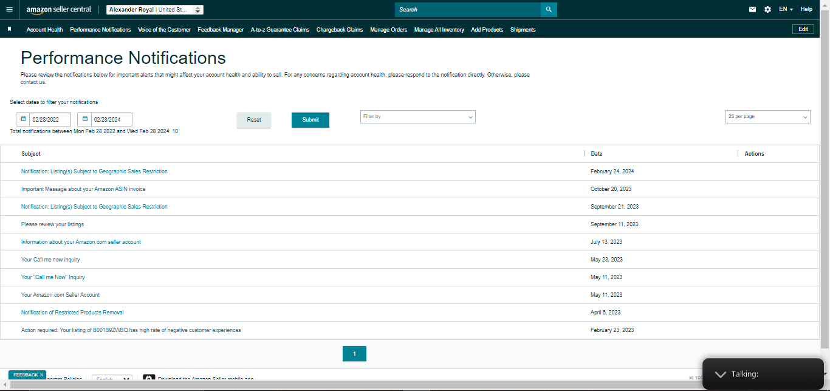Open the September 21, 2023 Geographic Sales Restriction notification
This screenshot has width=830, height=391.
pos(94,207)
